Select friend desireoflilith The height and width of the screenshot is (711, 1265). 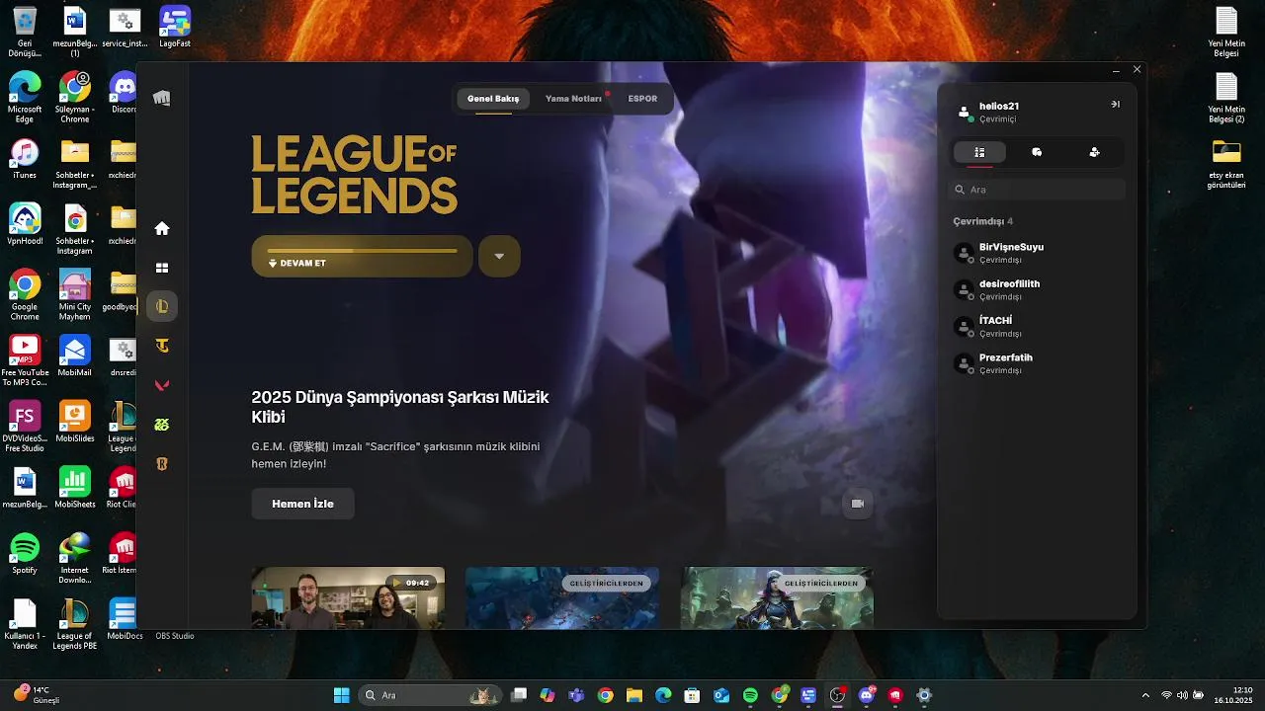[x=1037, y=289]
